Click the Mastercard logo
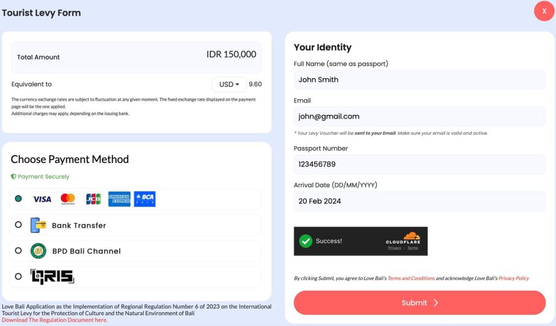 68,199
